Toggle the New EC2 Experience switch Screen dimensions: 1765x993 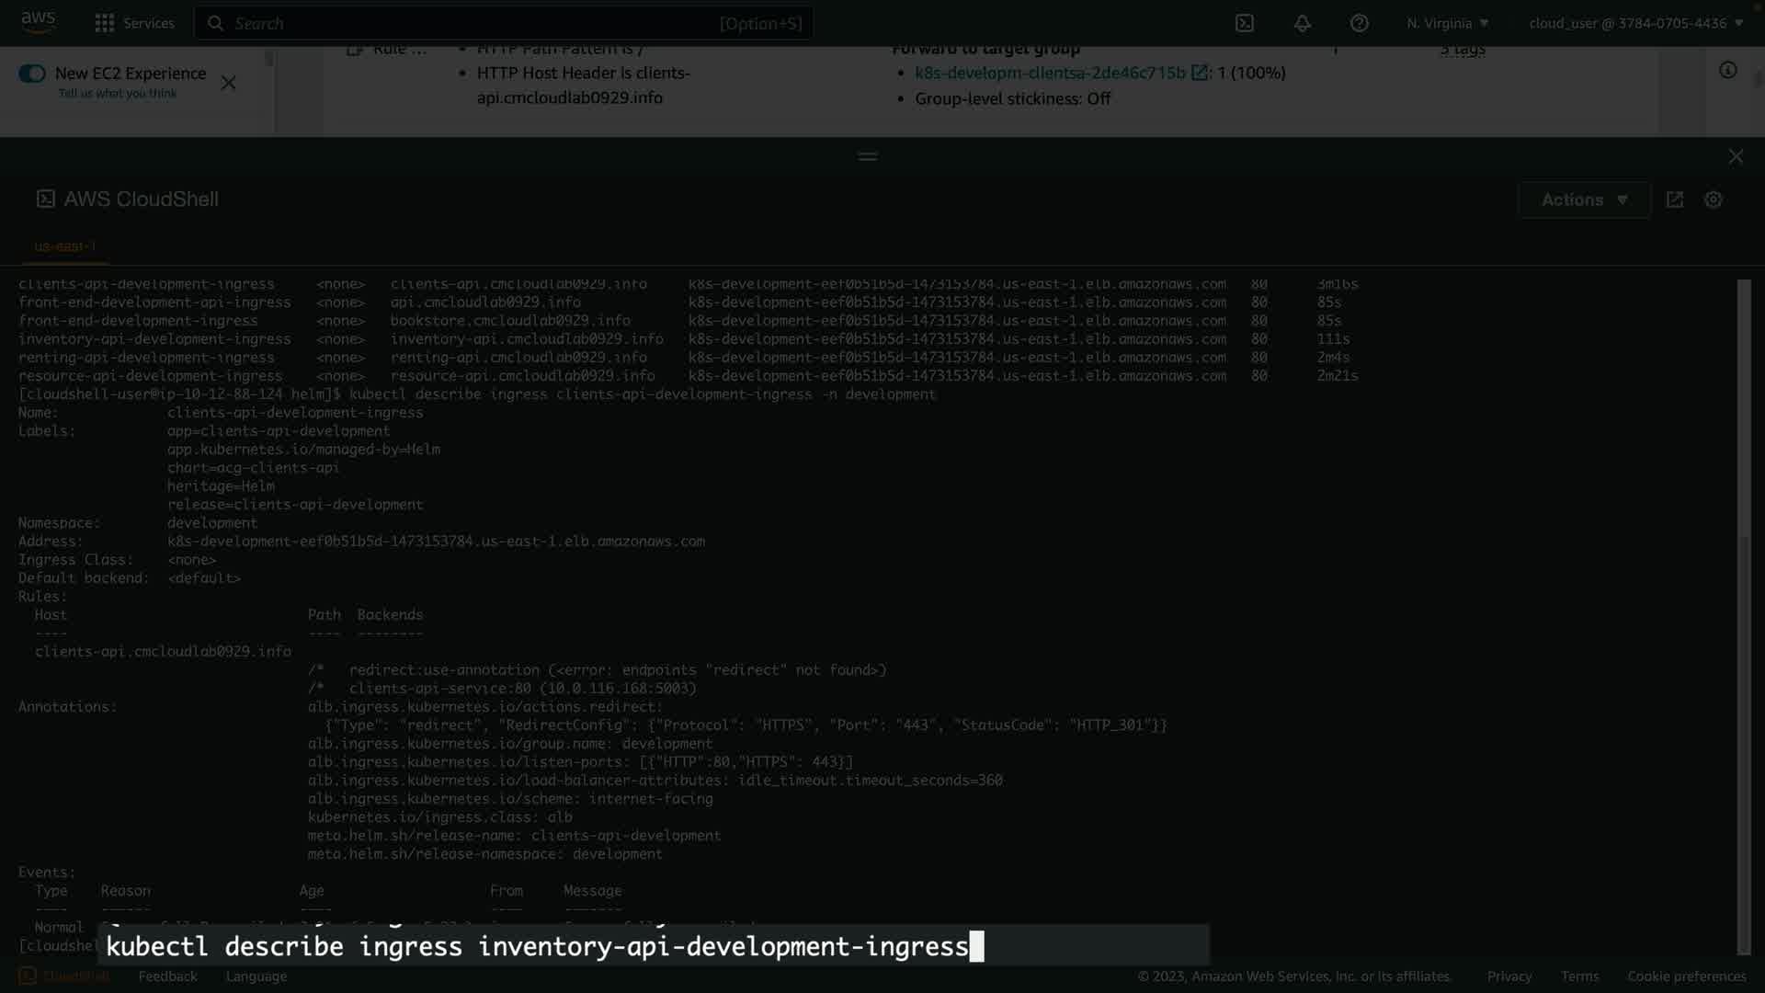tap(32, 74)
